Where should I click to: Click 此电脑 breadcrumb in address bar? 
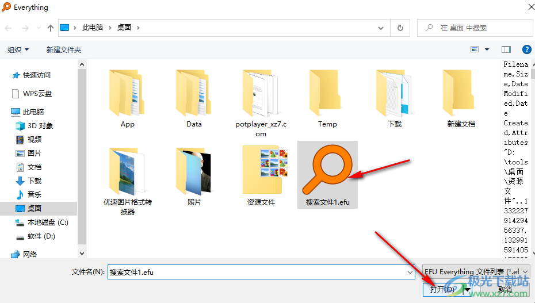pyautogui.click(x=93, y=28)
